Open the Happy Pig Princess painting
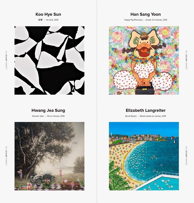194x203 pixels. tap(144, 60)
